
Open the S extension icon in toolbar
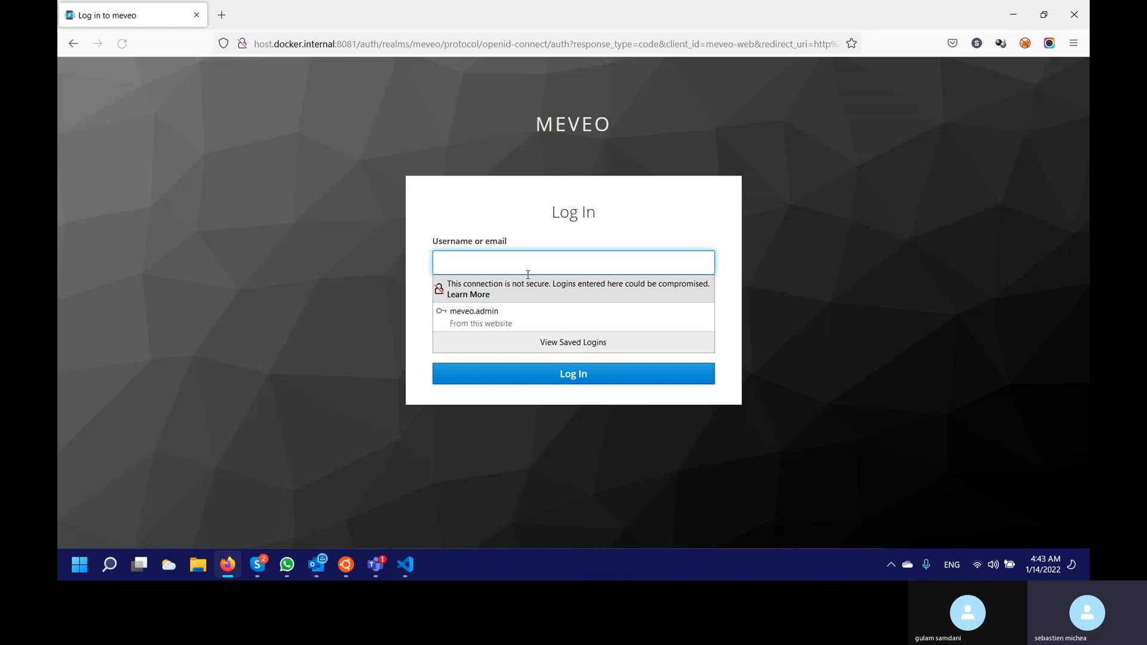pos(977,43)
